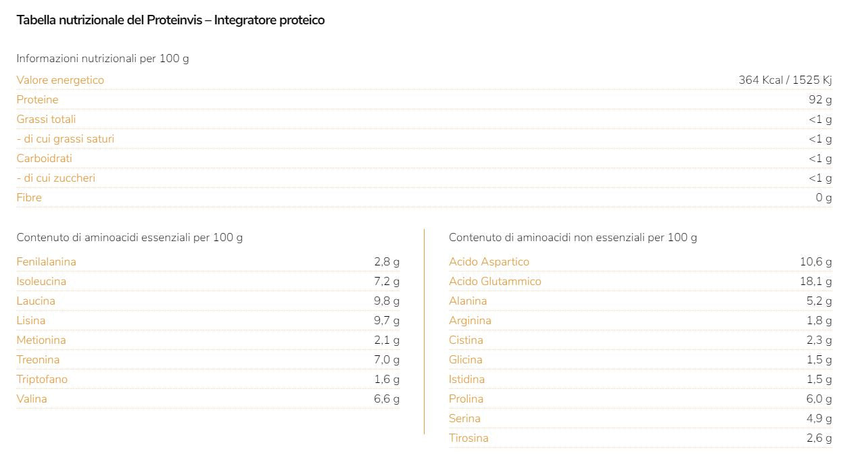Click the 'Lisina' row label
Screen dimensions: 858x462
click(31, 320)
